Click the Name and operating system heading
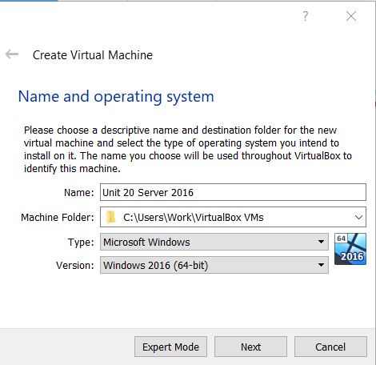The image size is (376, 365). click(x=116, y=97)
